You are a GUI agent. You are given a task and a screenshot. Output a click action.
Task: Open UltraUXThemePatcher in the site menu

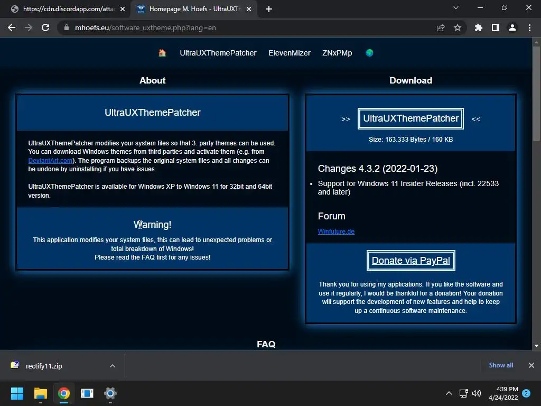point(218,53)
